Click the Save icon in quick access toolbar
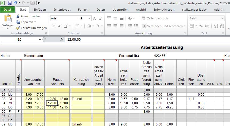The width and height of the screenshot is (230, 126). (10, 3)
